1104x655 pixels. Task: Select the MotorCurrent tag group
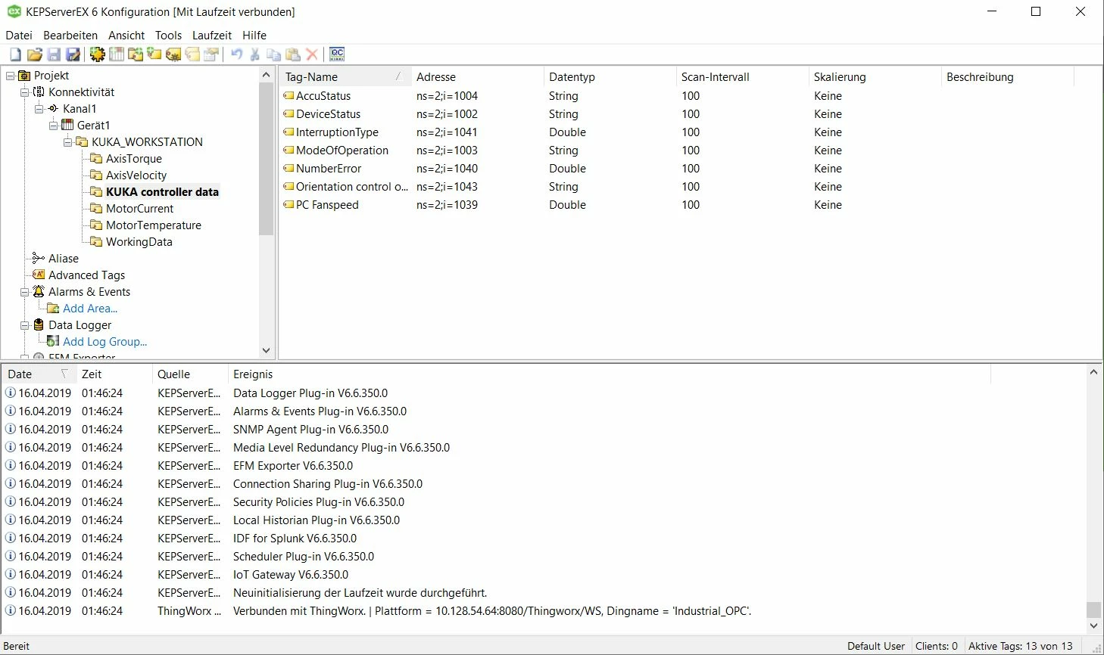pyautogui.click(x=140, y=209)
